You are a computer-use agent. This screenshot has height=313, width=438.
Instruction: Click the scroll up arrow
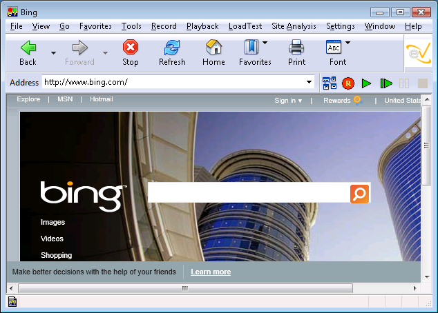(427, 99)
